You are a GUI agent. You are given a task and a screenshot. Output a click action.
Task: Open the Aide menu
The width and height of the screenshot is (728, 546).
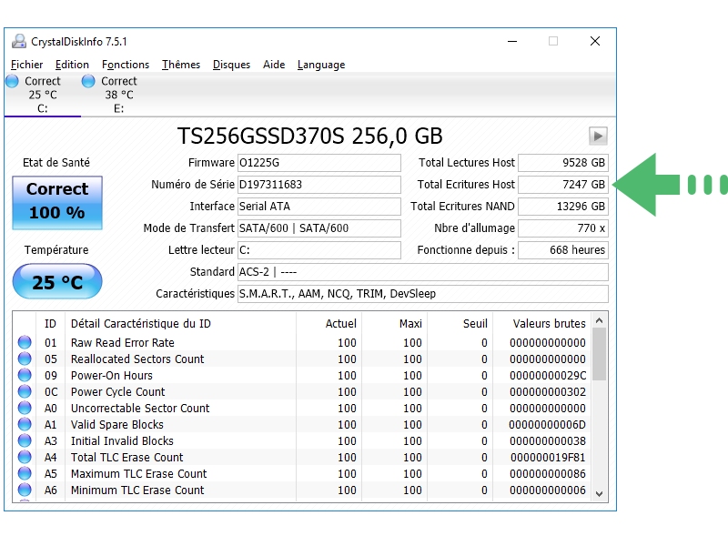point(274,65)
